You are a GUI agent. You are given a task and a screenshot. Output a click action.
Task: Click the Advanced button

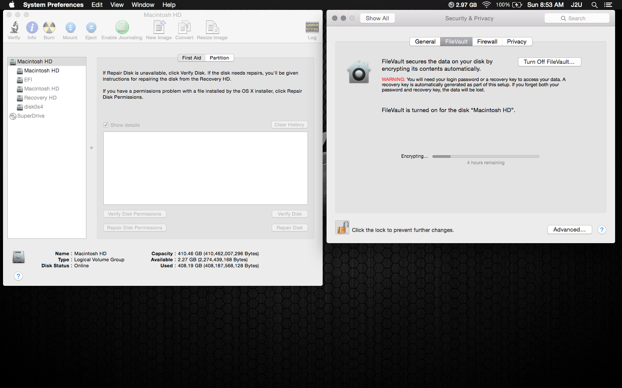[569, 230]
